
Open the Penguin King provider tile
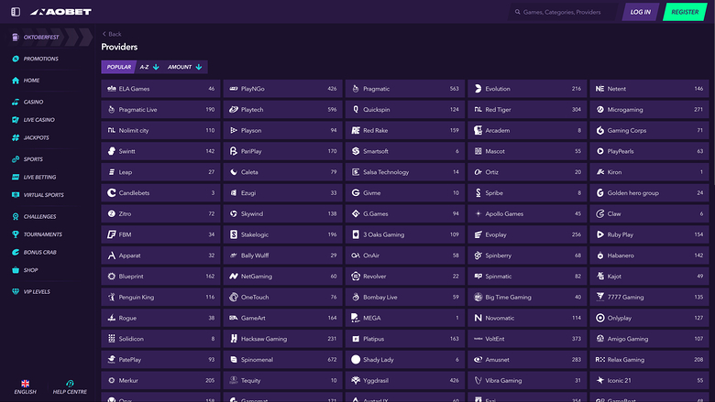(160, 298)
